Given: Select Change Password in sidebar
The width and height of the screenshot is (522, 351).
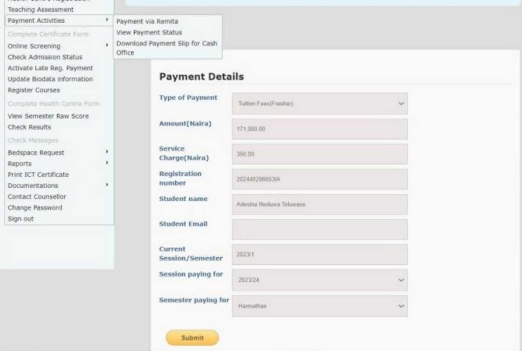Looking at the screenshot, I should [x=34, y=208].
